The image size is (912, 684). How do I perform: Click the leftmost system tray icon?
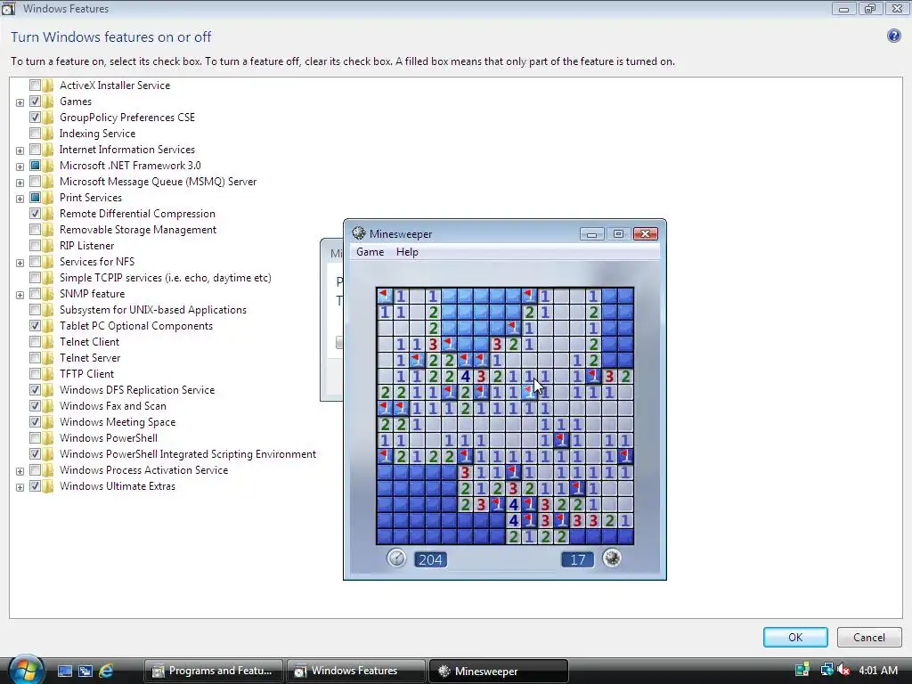(x=802, y=670)
